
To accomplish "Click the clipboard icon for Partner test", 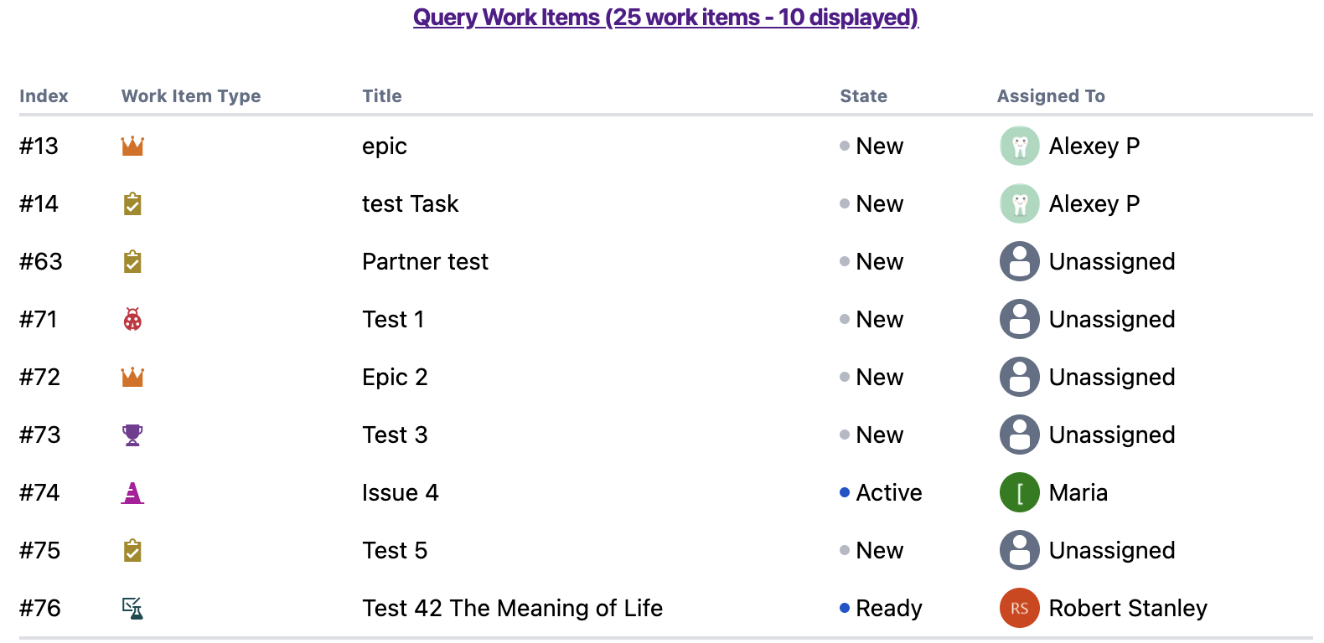I will [132, 262].
